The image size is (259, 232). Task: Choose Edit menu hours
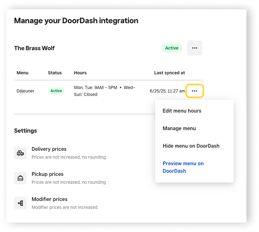(x=182, y=111)
